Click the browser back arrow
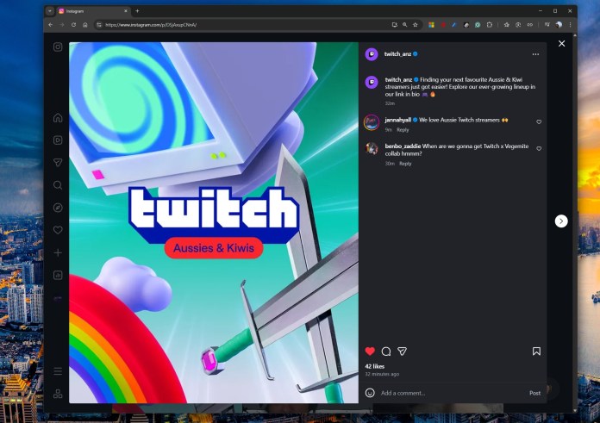600x423 pixels. coord(51,25)
